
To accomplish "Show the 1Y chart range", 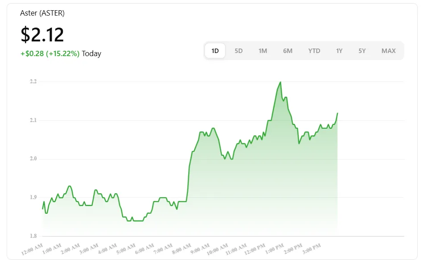I will tap(339, 50).
